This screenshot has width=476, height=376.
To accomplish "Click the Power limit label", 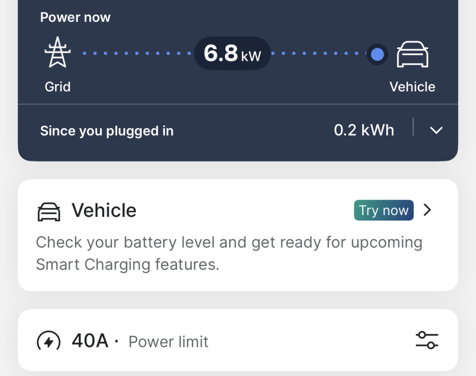I will point(168,342).
